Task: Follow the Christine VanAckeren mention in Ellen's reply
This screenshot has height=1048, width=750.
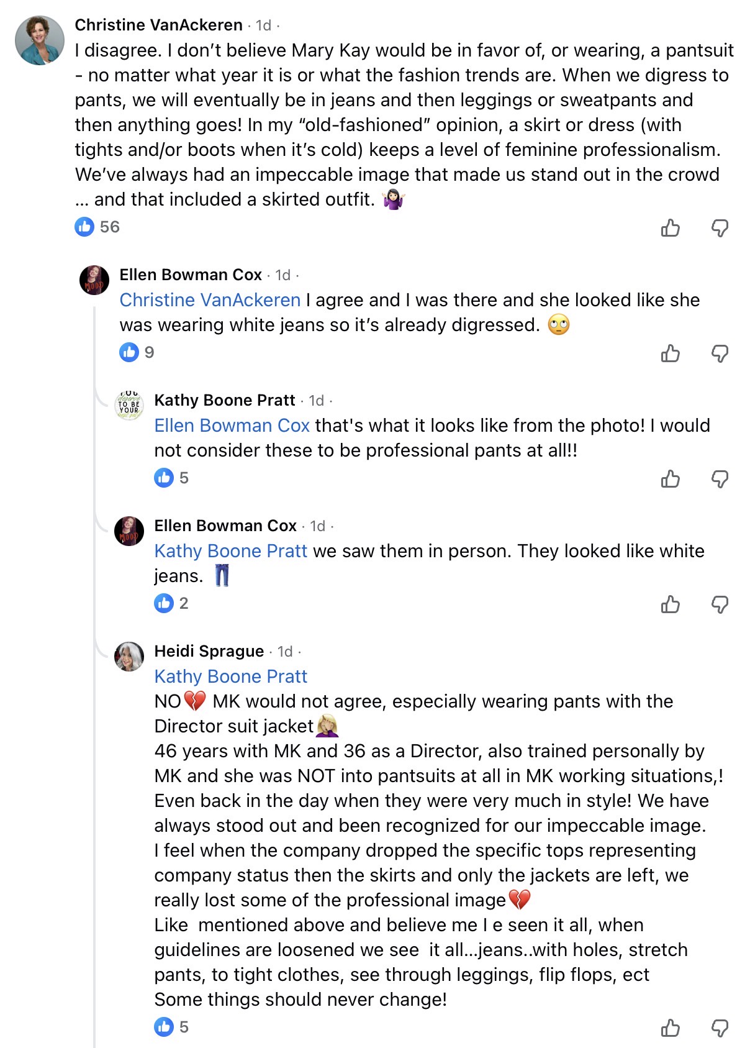Action: coord(210,300)
